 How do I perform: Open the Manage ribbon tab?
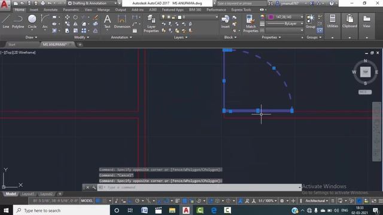point(104,10)
